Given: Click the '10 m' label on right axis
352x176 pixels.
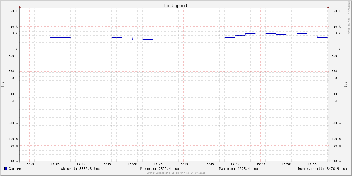Looking at the screenshot, I should (337, 161).
